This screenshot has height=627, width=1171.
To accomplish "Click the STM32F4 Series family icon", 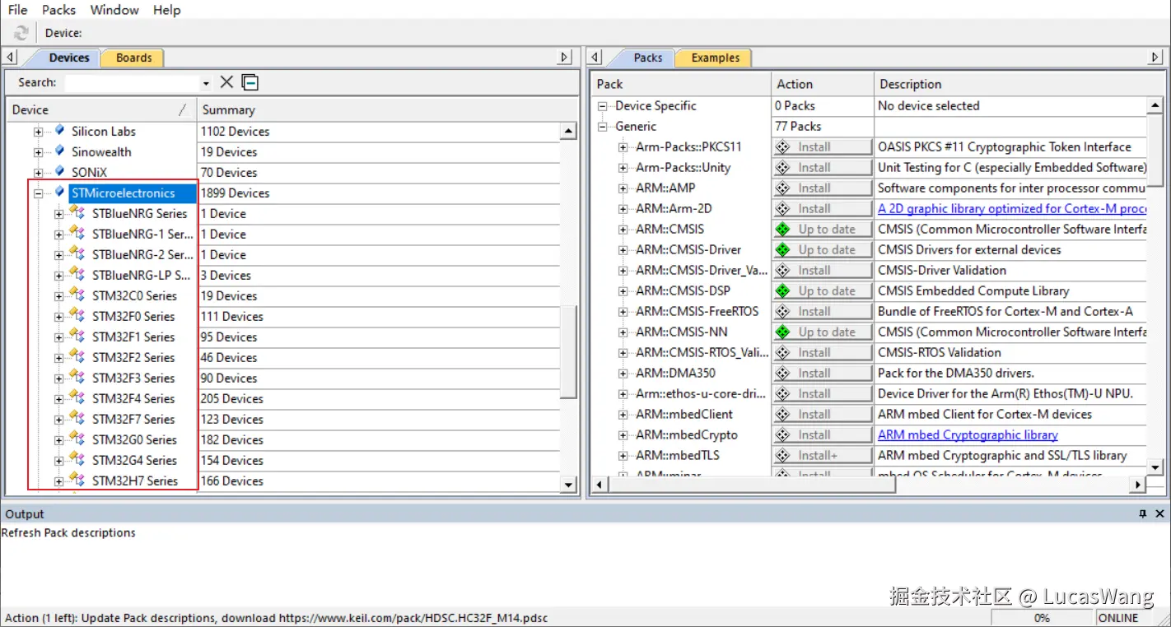I will [77, 398].
